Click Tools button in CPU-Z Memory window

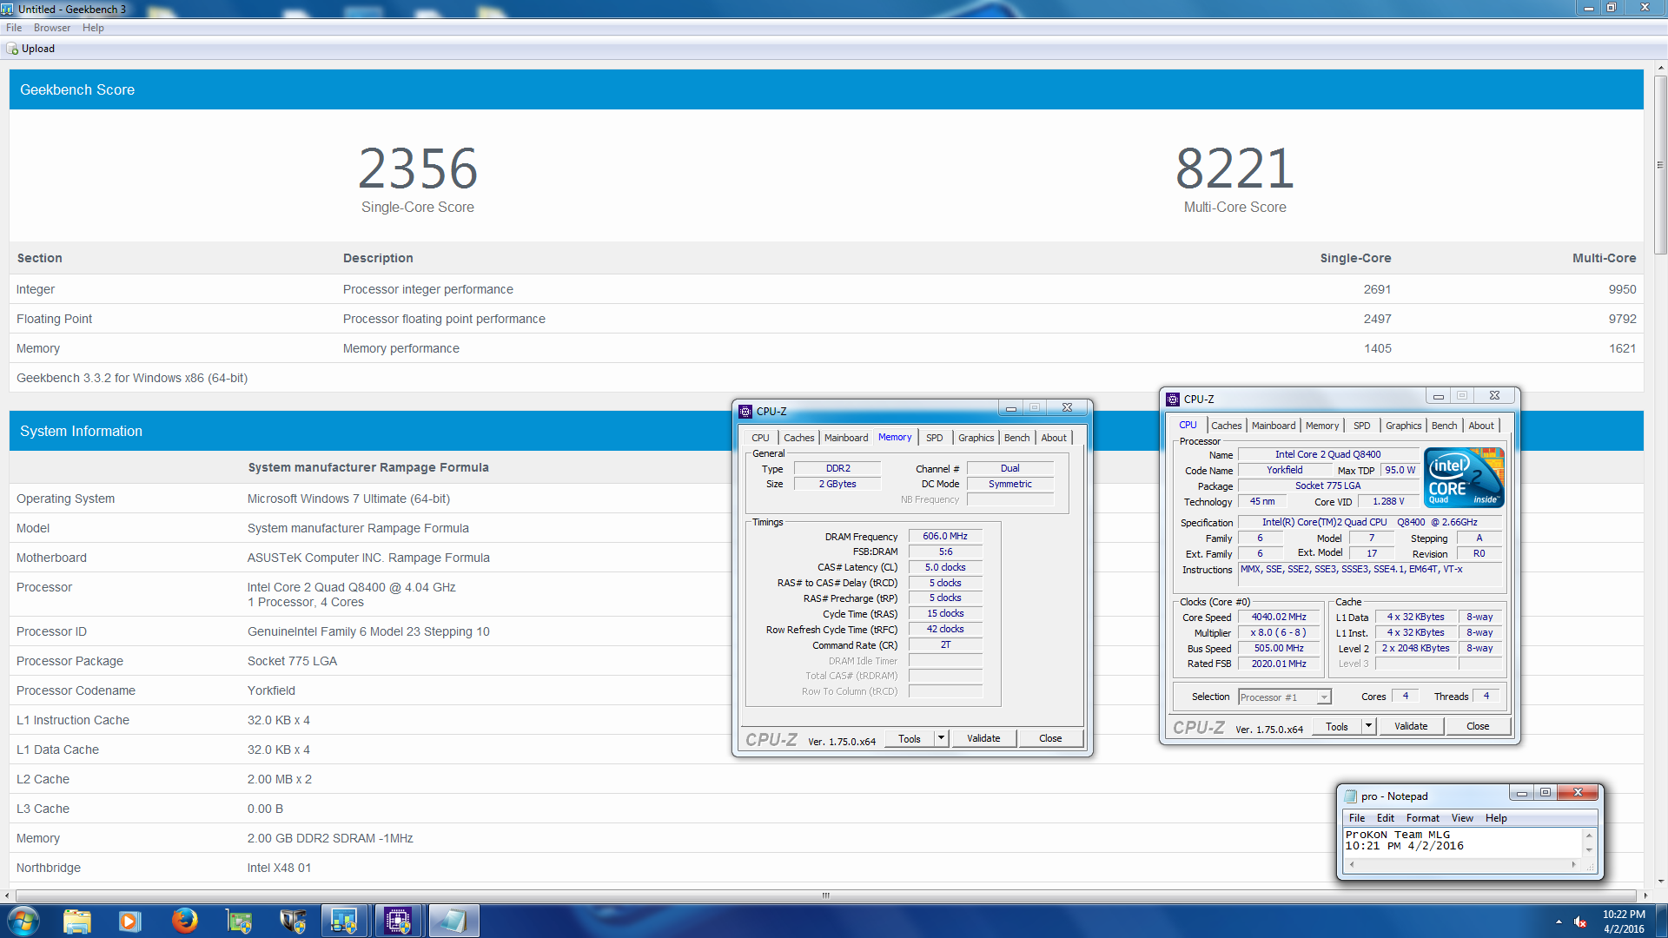(910, 738)
